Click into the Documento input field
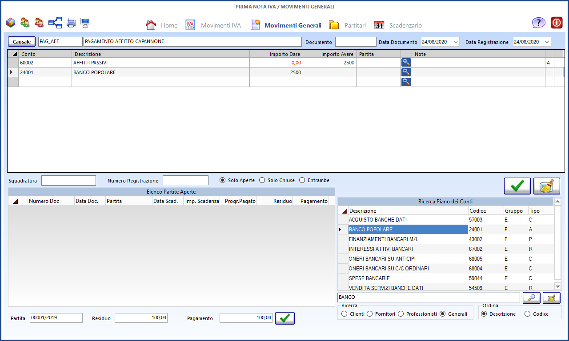The image size is (569, 341). (355, 42)
